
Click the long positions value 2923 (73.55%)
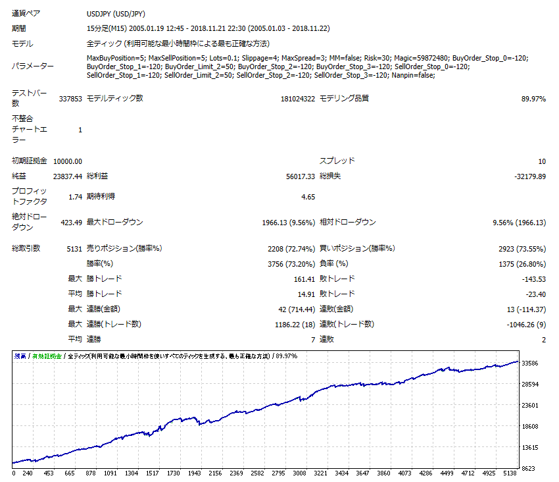522,249
